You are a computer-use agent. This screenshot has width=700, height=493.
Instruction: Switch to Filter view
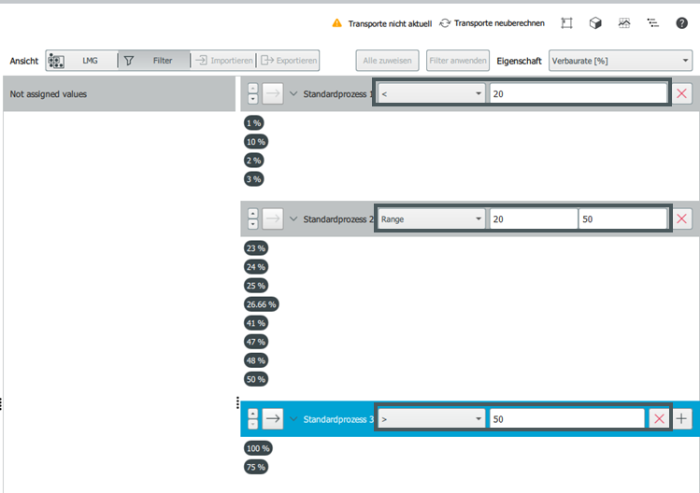(154, 61)
